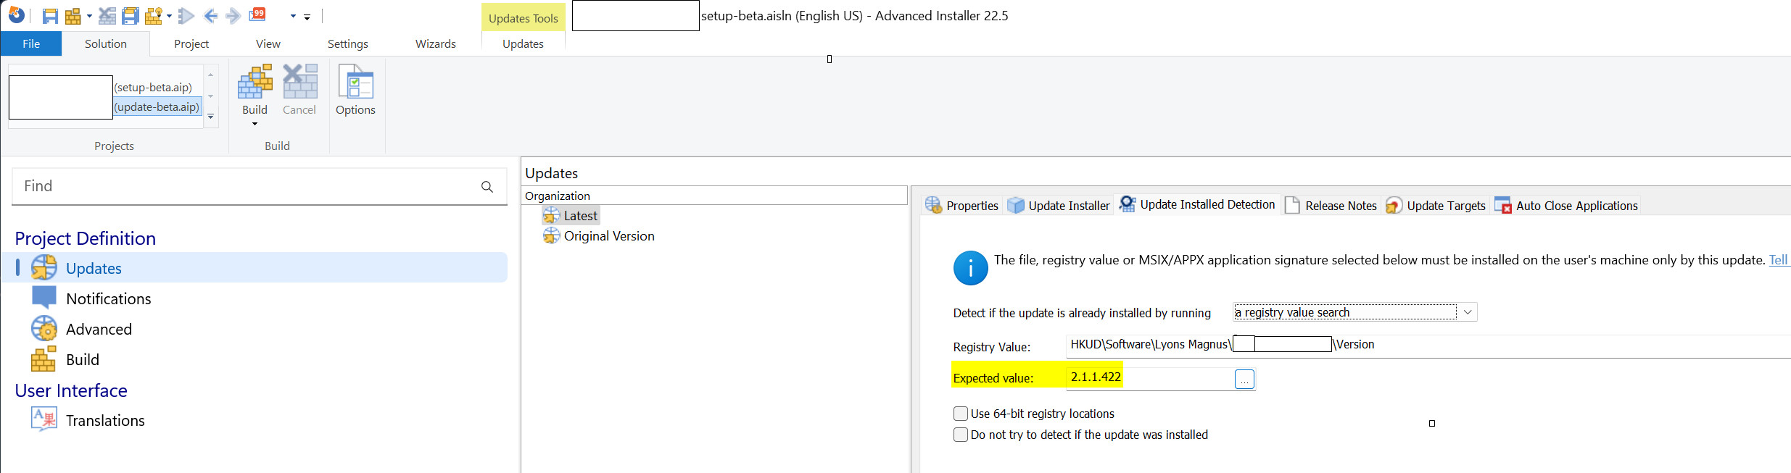Click the Expected value browse button
This screenshot has width=1791, height=473.
click(1244, 379)
